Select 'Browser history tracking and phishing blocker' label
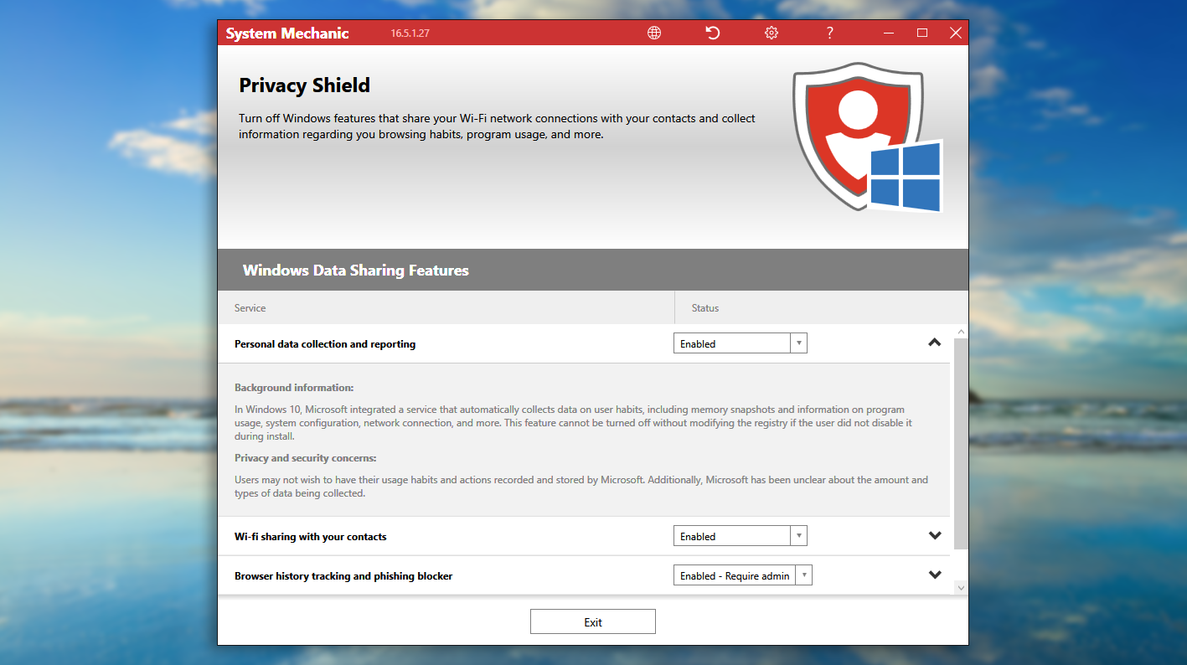This screenshot has height=665, width=1187. click(x=343, y=576)
